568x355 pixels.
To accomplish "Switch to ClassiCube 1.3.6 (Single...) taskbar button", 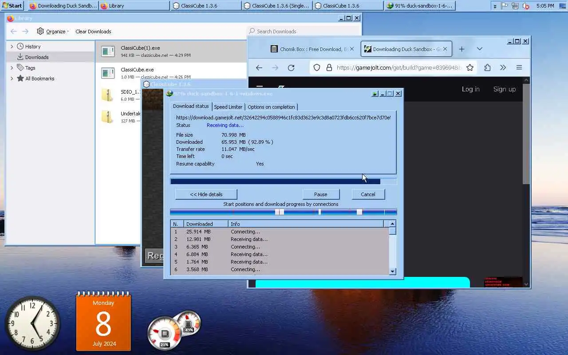I will [277, 6].
